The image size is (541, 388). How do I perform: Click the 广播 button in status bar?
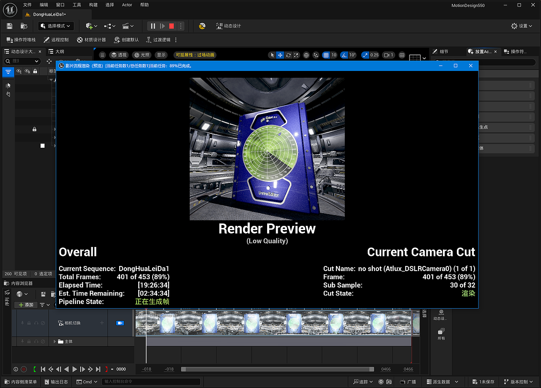(408, 381)
